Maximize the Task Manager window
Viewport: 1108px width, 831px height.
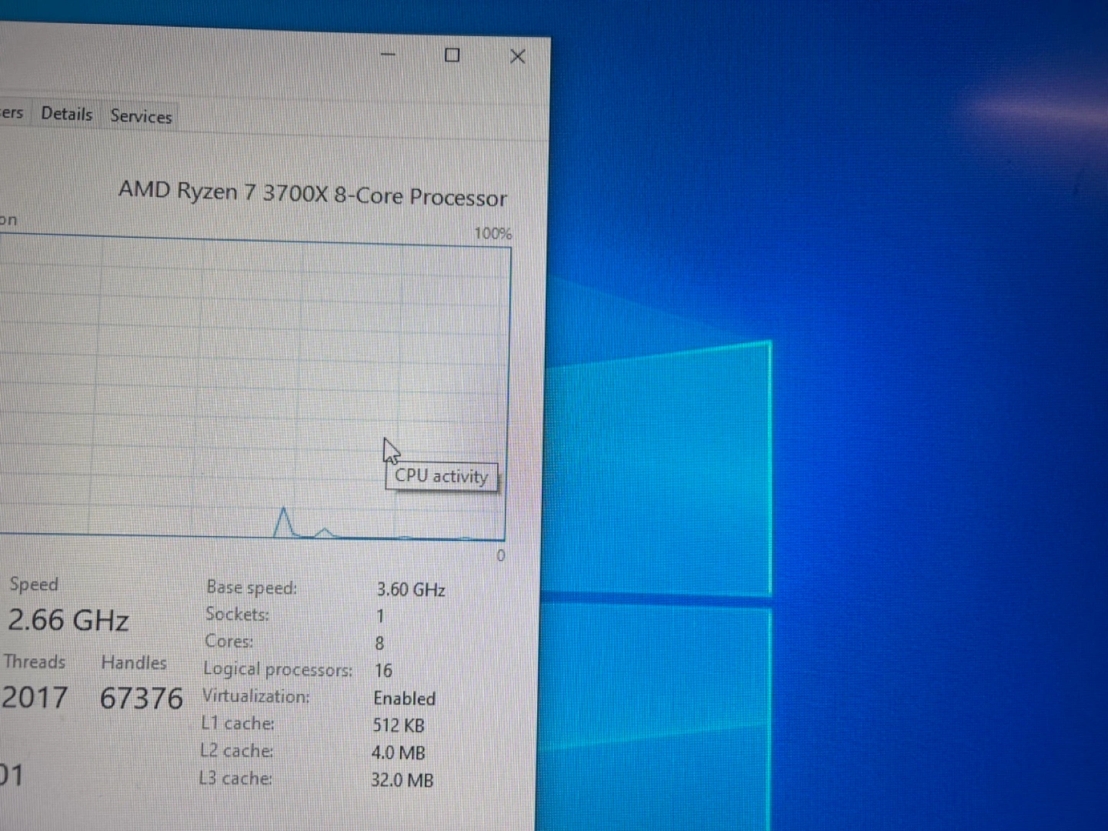click(x=452, y=55)
